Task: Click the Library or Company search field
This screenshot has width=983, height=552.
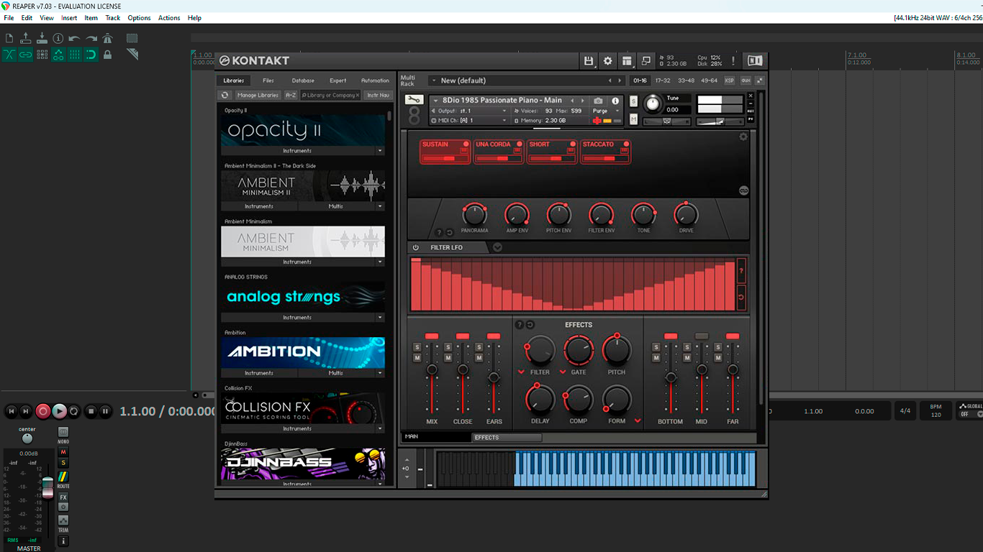Action: tap(331, 95)
